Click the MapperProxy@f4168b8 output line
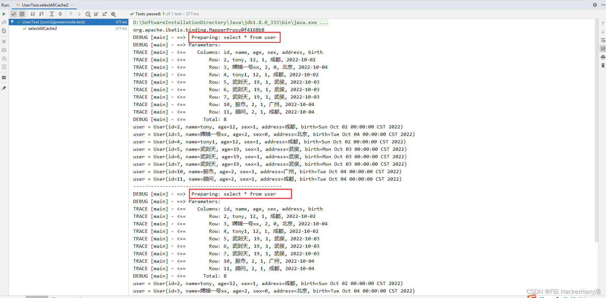606x298 pixels. pyautogui.click(x=199, y=30)
